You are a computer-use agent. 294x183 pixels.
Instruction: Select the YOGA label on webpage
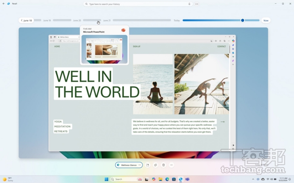pyautogui.click(x=58, y=122)
